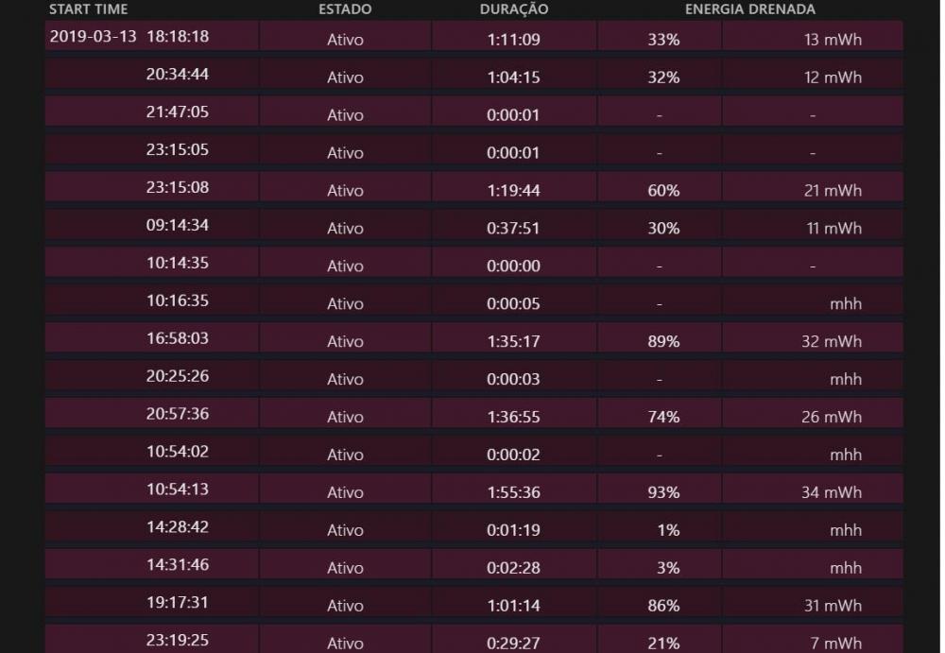The width and height of the screenshot is (945, 653).
Task: Select the 93% energy drained cell
Action: pyautogui.click(x=663, y=492)
